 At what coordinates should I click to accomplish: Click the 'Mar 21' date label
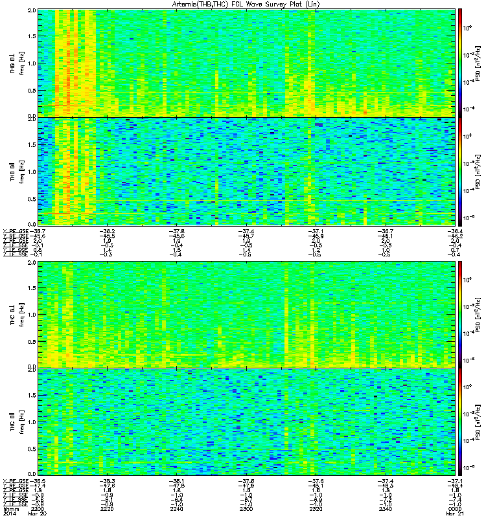(455, 513)
